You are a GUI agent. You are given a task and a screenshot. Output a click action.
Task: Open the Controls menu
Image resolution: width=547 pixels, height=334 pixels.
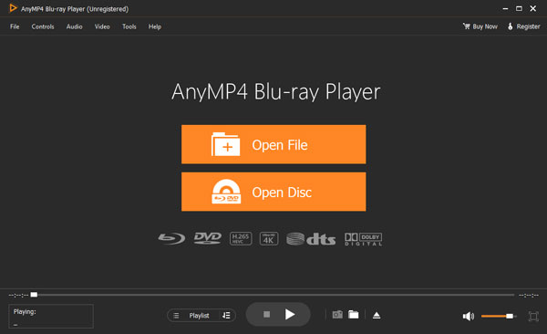click(43, 26)
